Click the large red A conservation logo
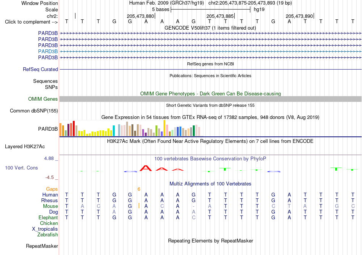This screenshot has height=255, width=362. tap(146, 168)
